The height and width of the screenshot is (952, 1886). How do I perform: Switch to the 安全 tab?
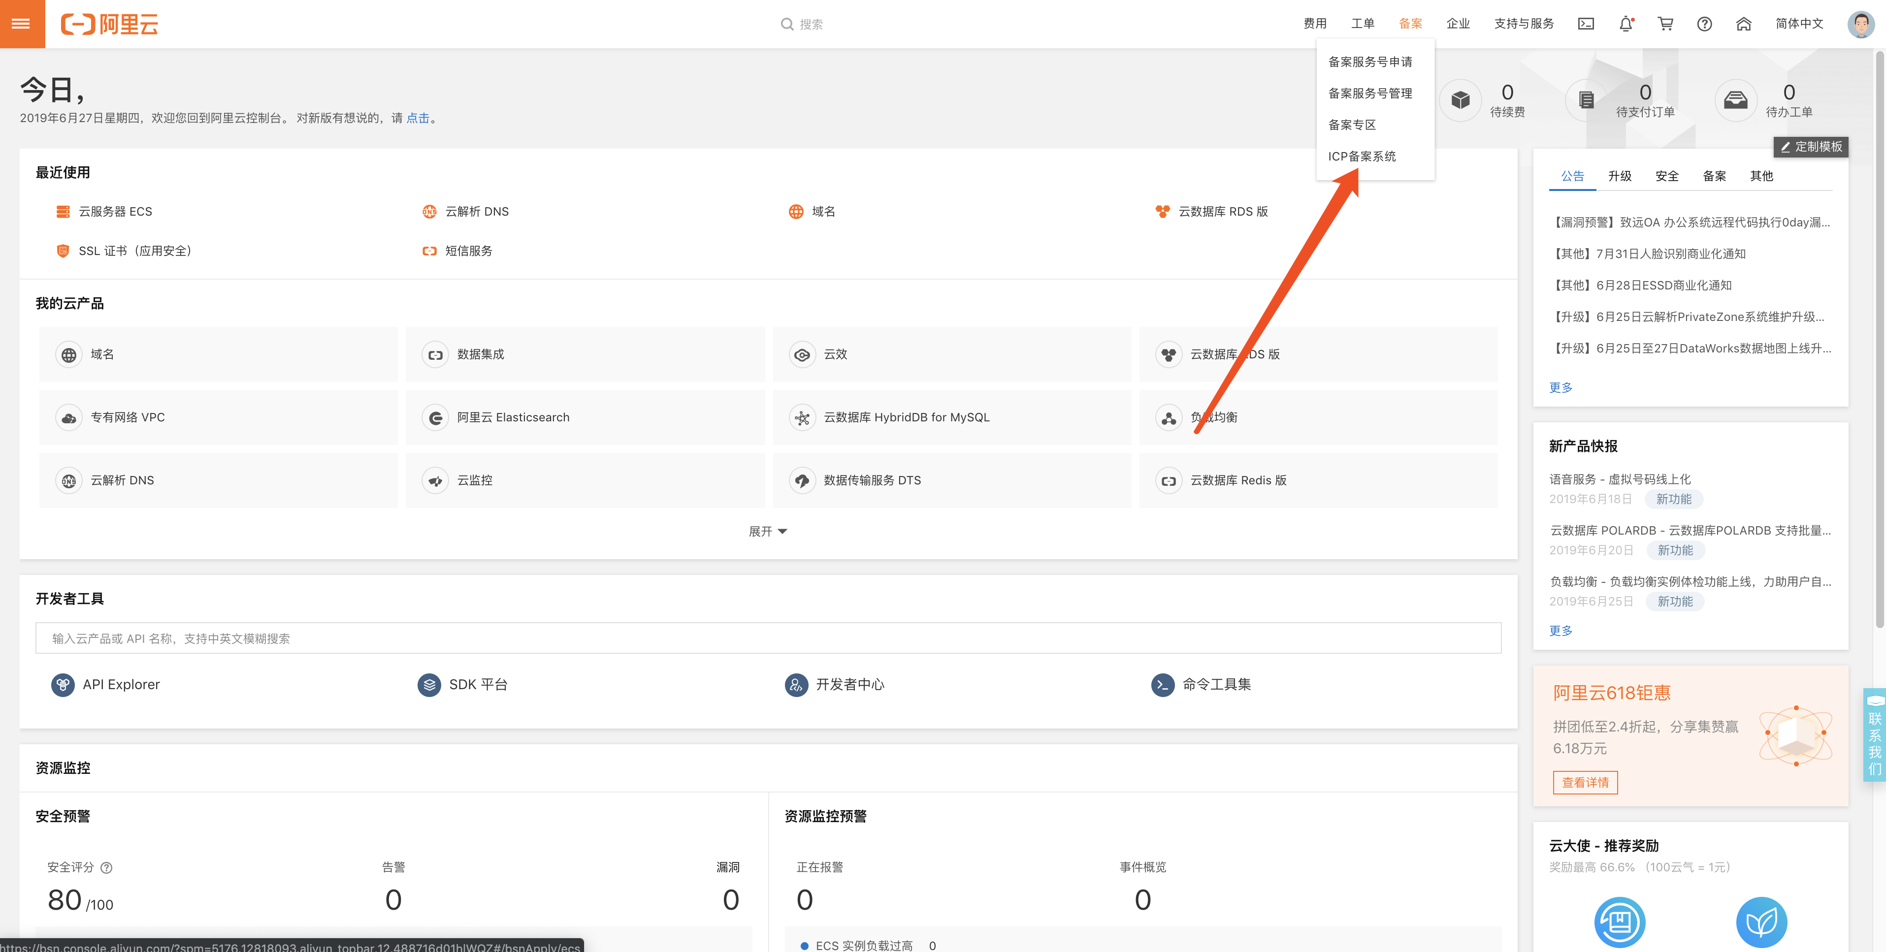pyautogui.click(x=1667, y=176)
